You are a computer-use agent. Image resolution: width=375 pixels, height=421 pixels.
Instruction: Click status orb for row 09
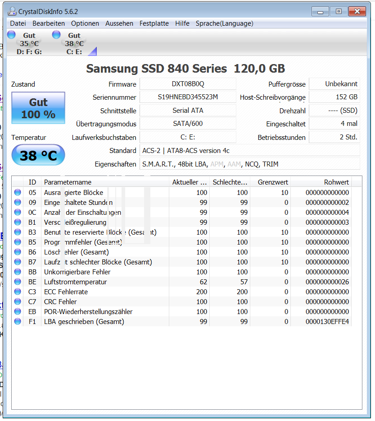pos(18,202)
